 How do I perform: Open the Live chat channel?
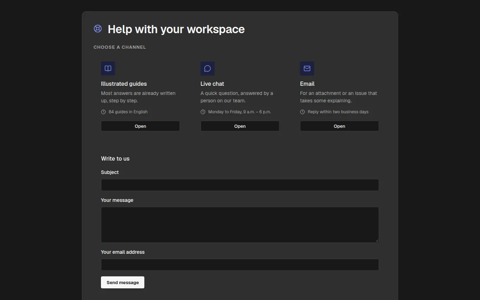(240, 126)
